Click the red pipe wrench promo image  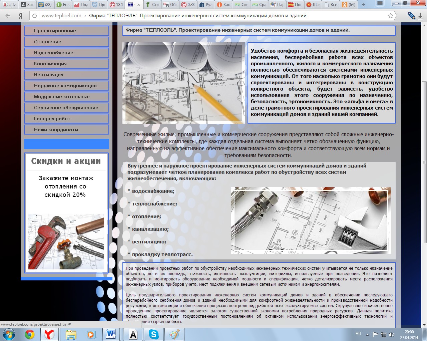pos(66,241)
